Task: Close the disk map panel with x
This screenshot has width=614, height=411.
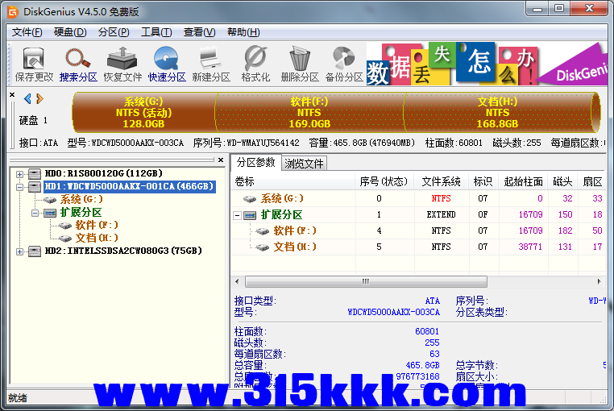Action: pyautogui.click(x=12, y=95)
